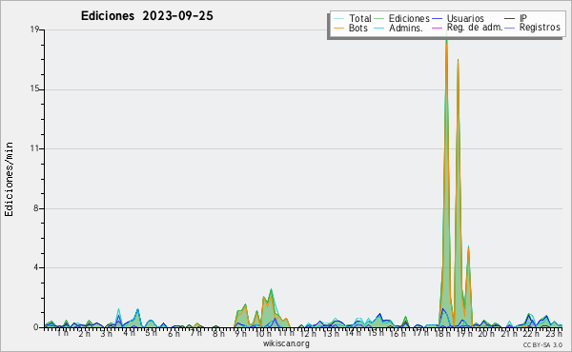Screen dimensions: 572x352
Task: Click the '15 h' x-axis label
Action: point(375,333)
